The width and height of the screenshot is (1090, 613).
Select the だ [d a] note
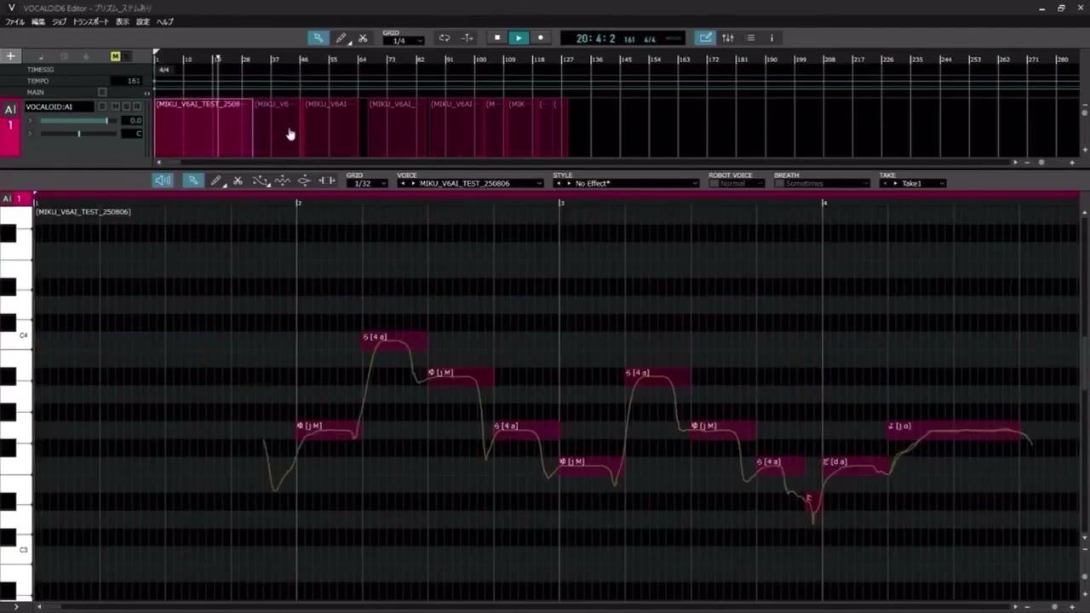(856, 466)
